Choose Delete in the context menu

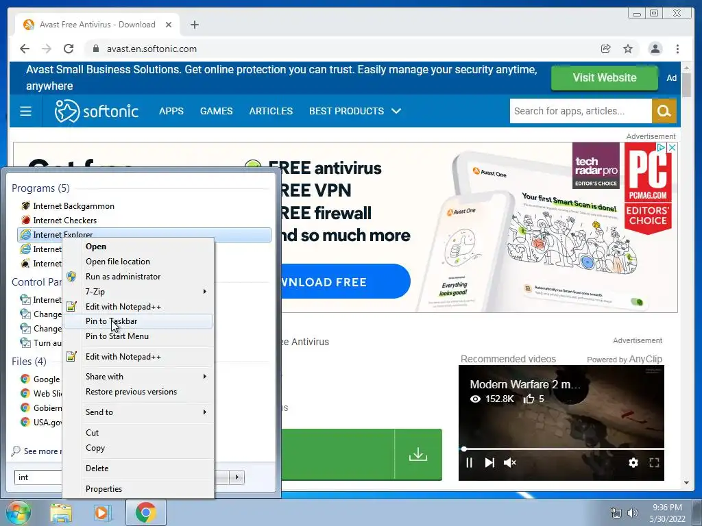(x=138, y=468)
